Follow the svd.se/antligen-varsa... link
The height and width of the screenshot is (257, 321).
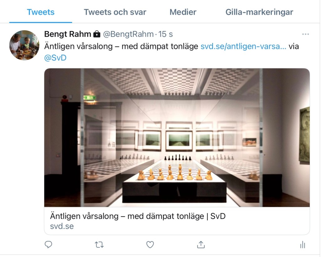click(243, 46)
